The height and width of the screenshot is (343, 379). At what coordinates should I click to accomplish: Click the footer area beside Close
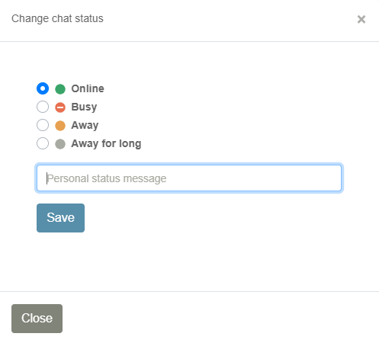[219, 319]
